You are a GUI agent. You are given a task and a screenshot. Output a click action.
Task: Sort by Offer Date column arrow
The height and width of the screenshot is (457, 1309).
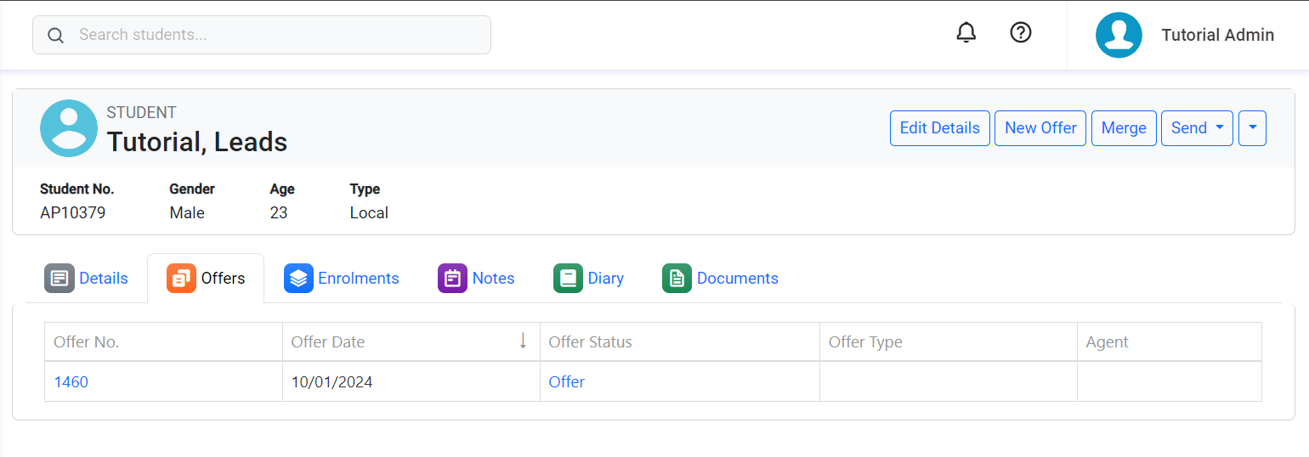[523, 341]
